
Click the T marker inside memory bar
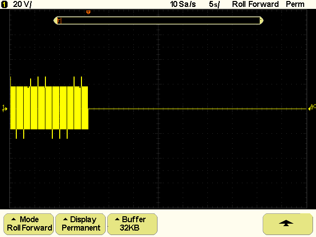point(59,21)
